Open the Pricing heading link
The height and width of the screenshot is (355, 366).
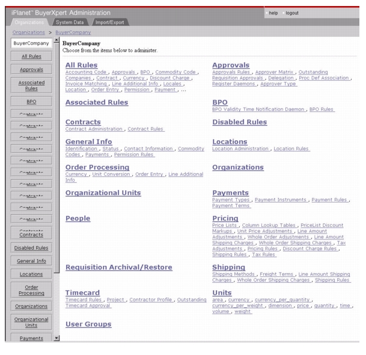[x=225, y=218]
